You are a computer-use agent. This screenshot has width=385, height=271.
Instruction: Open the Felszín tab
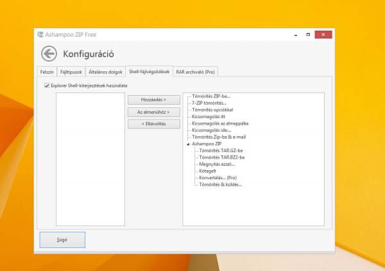[47, 72]
